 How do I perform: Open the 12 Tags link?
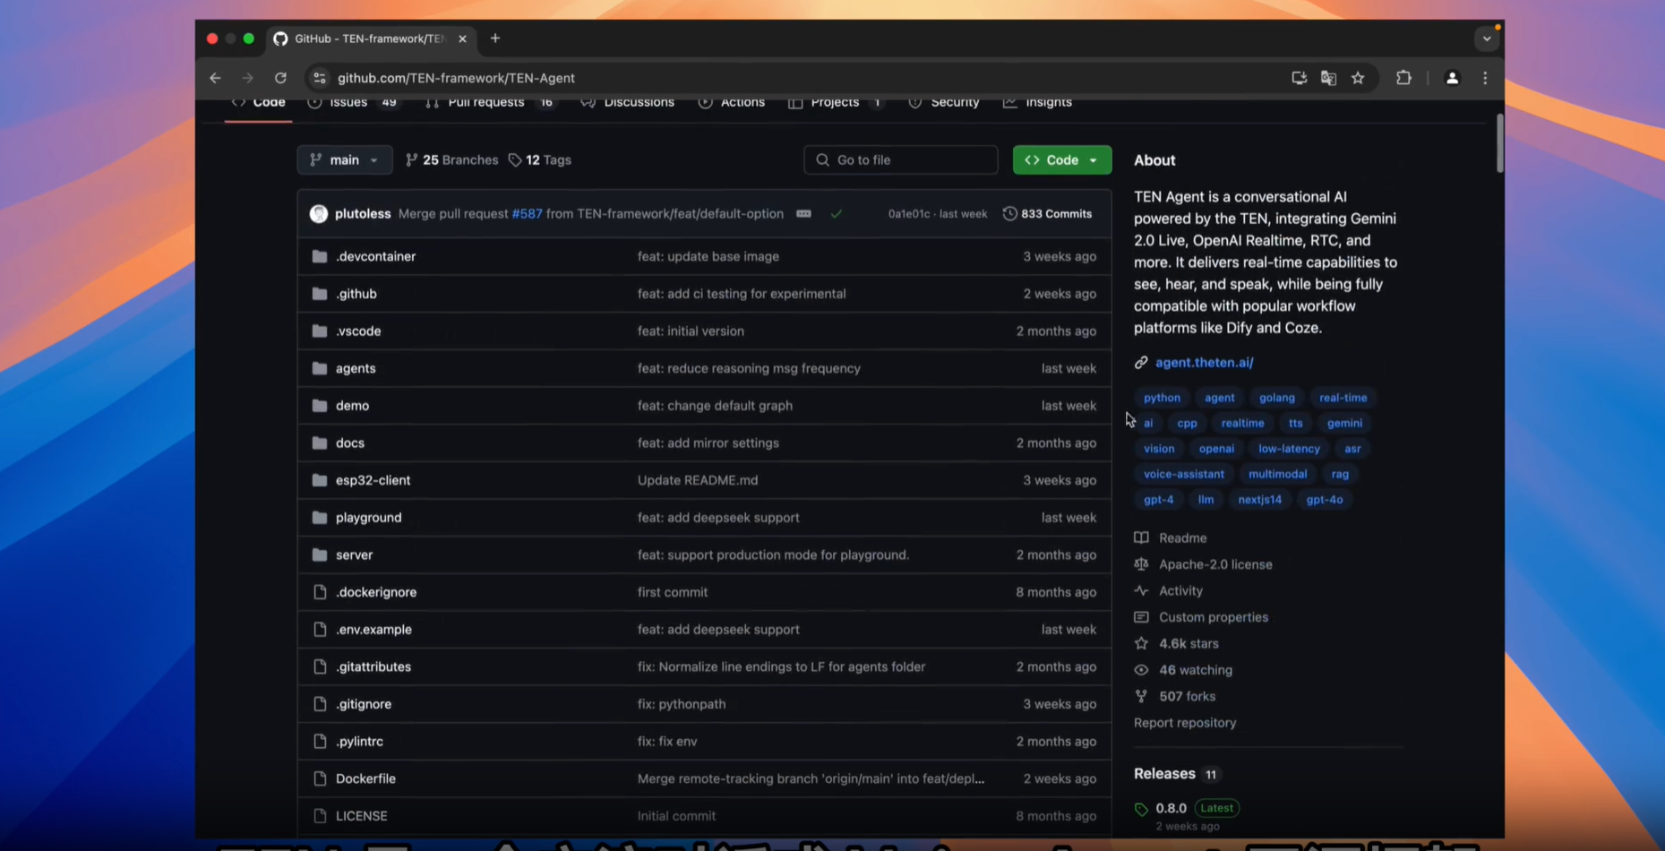pos(540,159)
